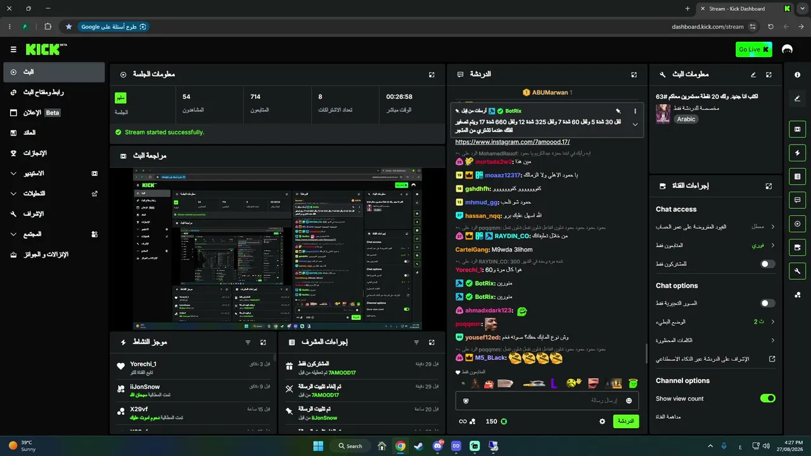Click the stream preview thumbnail
Viewport: 811px width, 456px height.
pos(278,249)
